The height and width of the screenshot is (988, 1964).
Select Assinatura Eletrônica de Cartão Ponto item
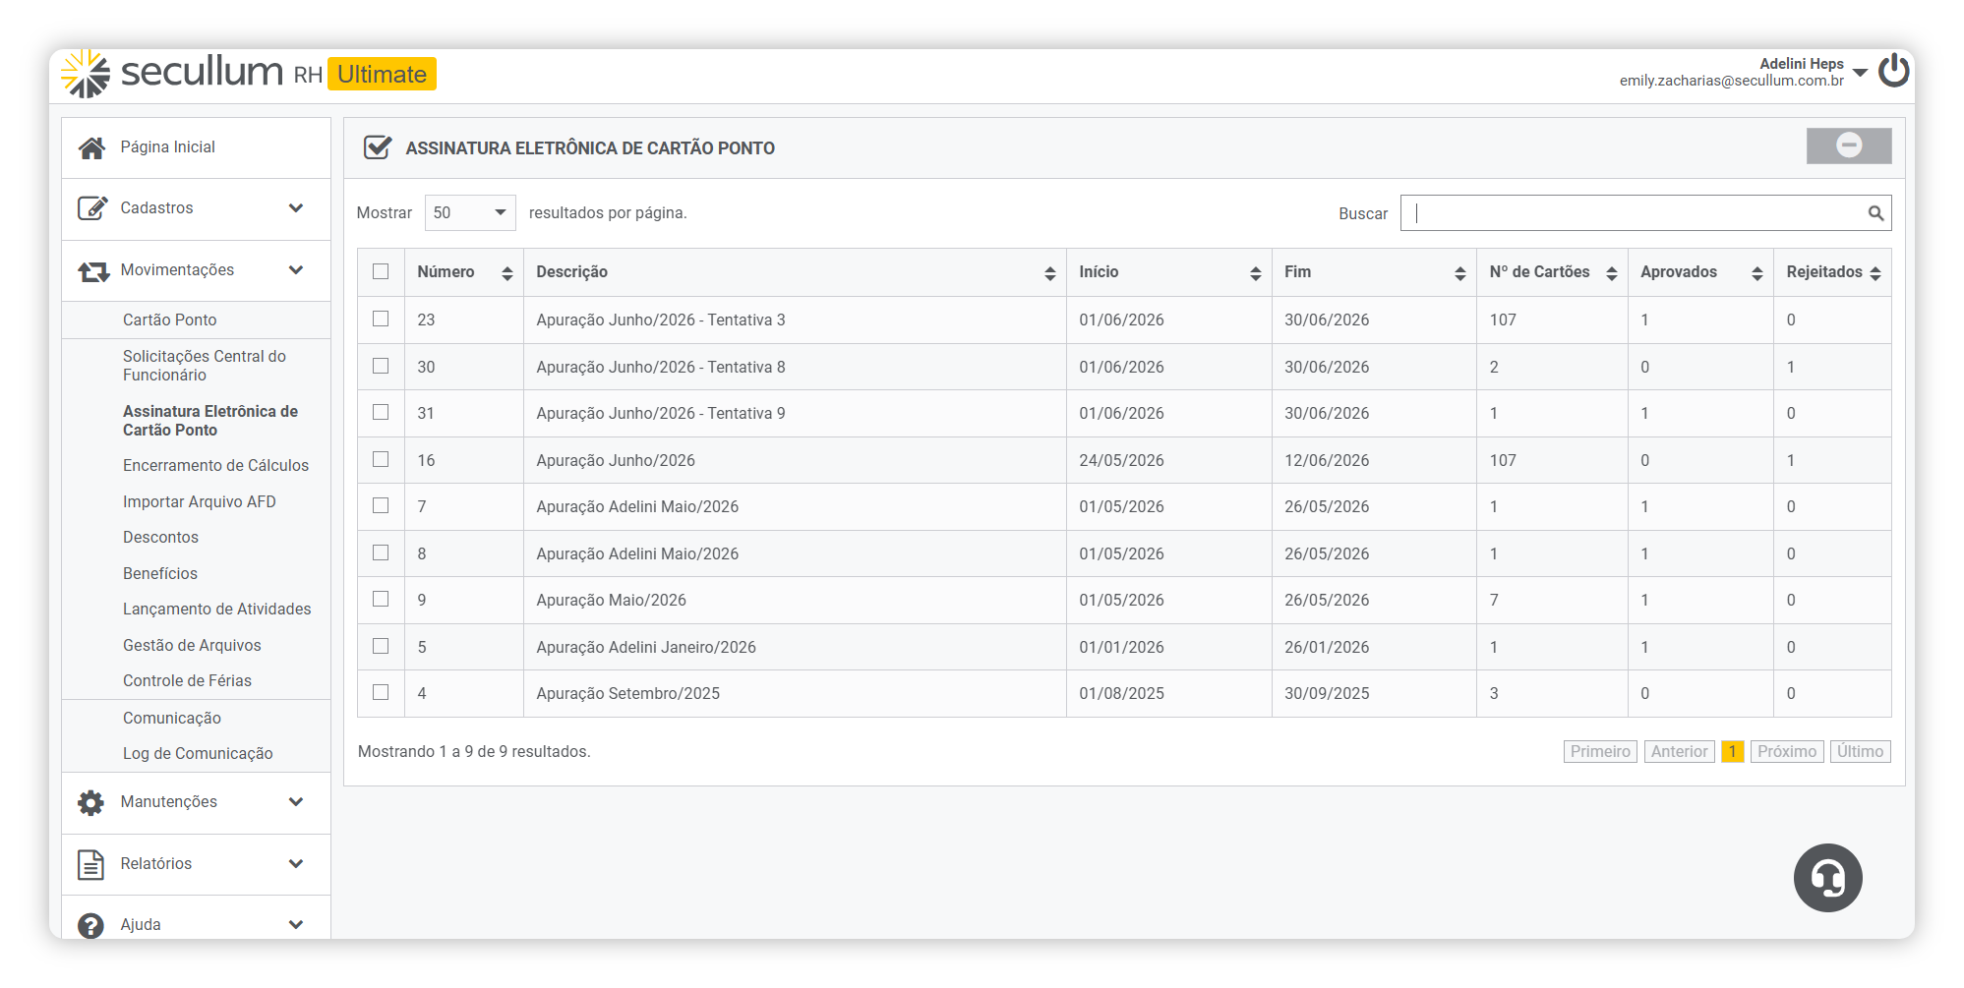(x=210, y=421)
